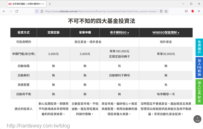This screenshot has width=203, height=129.
Task: Open the red extension icon
Action: coord(193,11)
